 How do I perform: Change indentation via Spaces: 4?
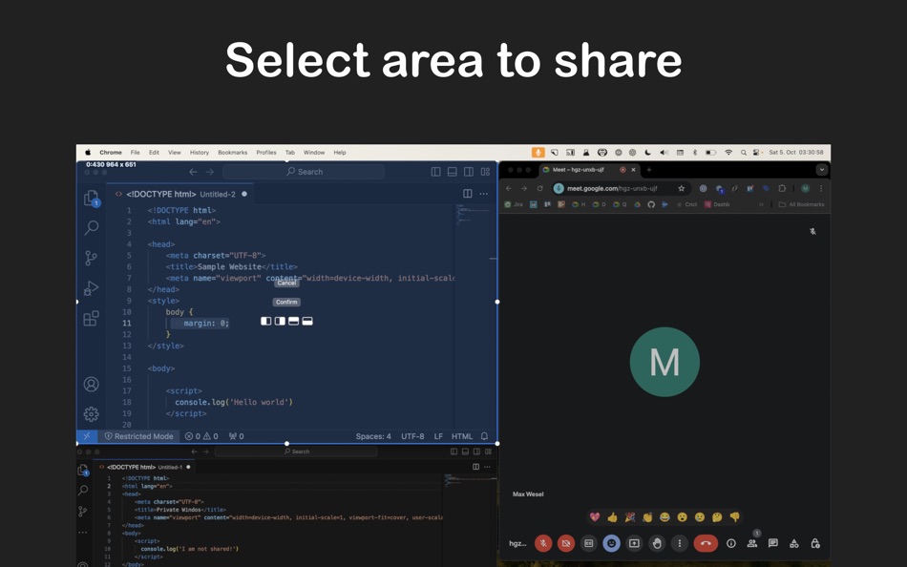click(373, 436)
